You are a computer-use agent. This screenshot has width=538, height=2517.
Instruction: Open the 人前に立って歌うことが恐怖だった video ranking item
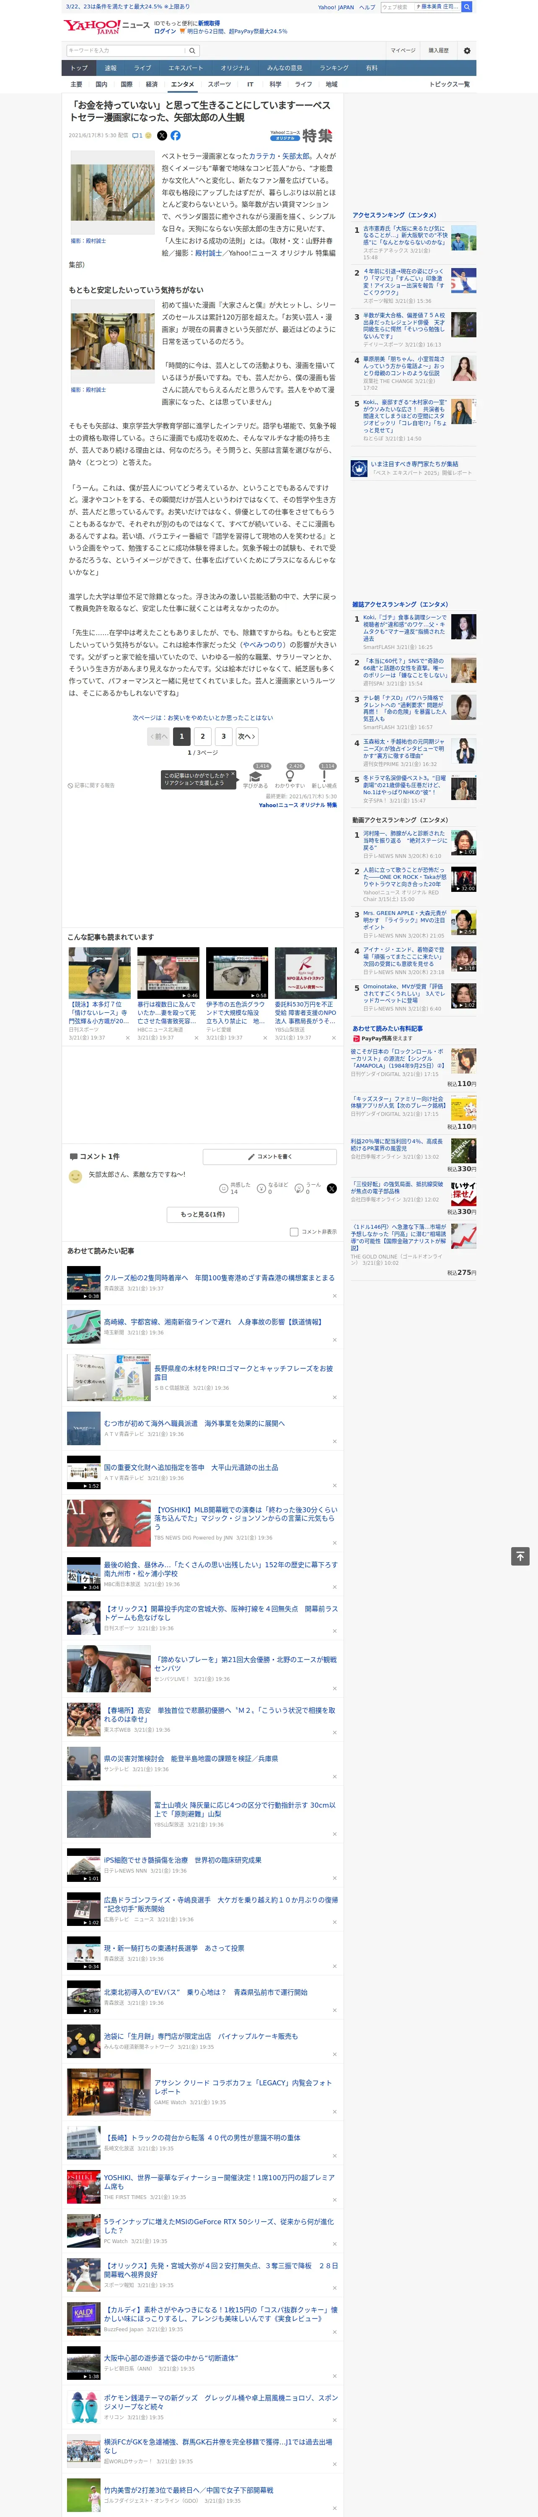click(x=405, y=878)
